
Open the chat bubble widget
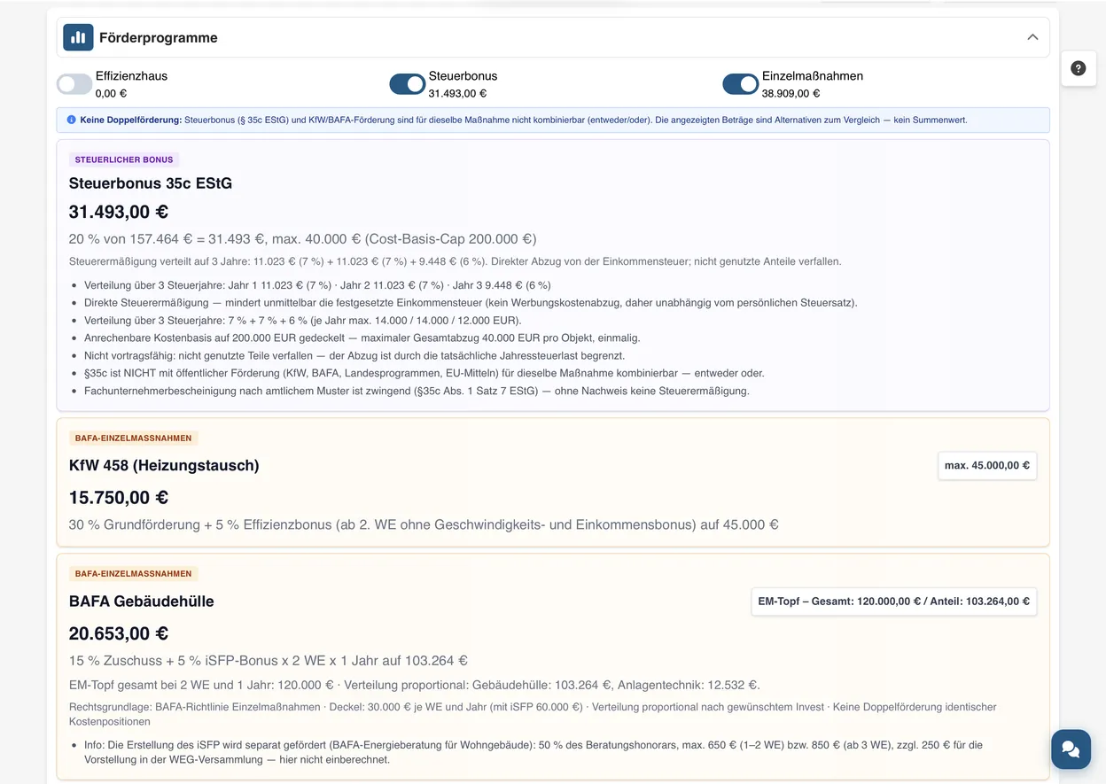(x=1071, y=749)
